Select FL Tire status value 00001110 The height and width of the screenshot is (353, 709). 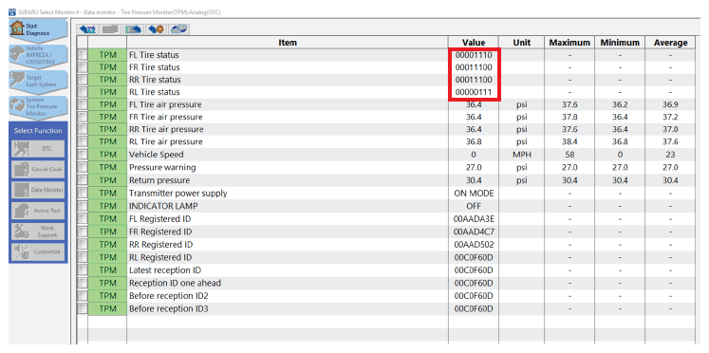[x=473, y=55]
